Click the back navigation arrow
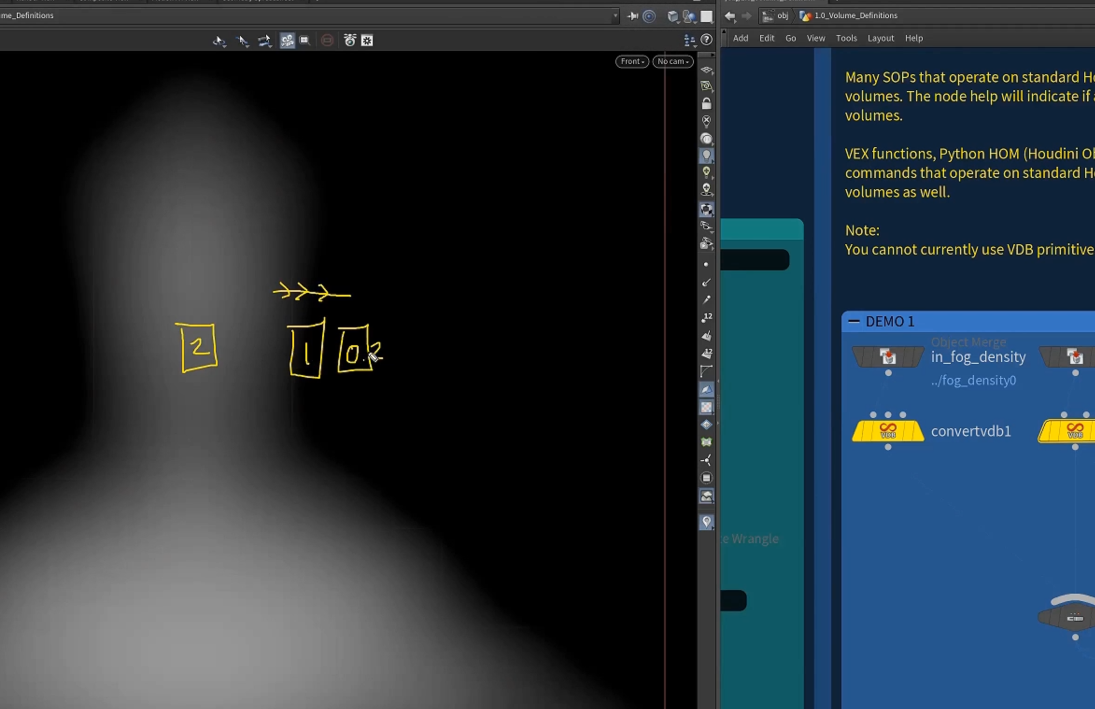The width and height of the screenshot is (1095, 709). pos(730,16)
